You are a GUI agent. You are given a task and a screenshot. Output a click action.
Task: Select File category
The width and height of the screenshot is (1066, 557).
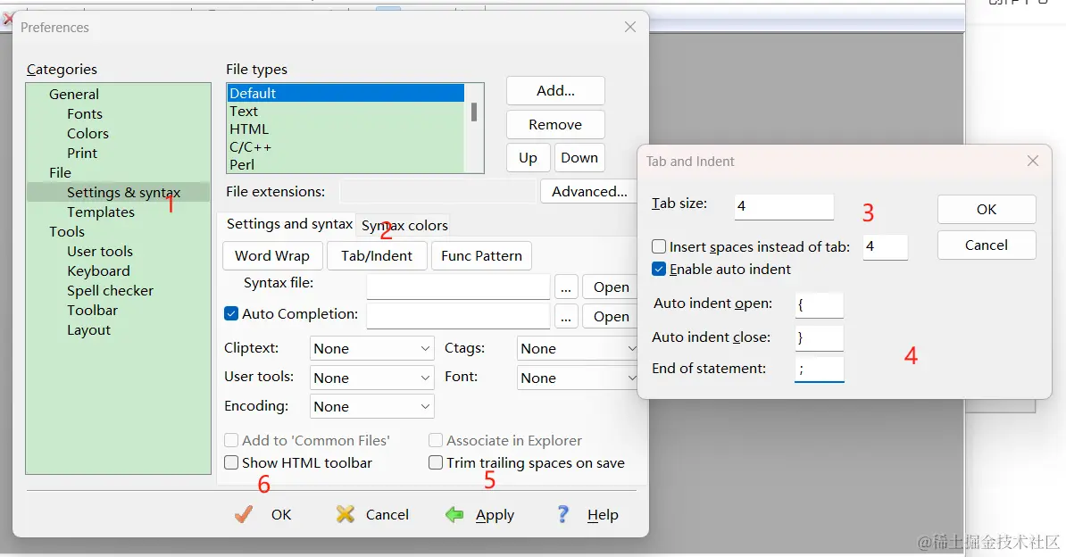point(60,173)
